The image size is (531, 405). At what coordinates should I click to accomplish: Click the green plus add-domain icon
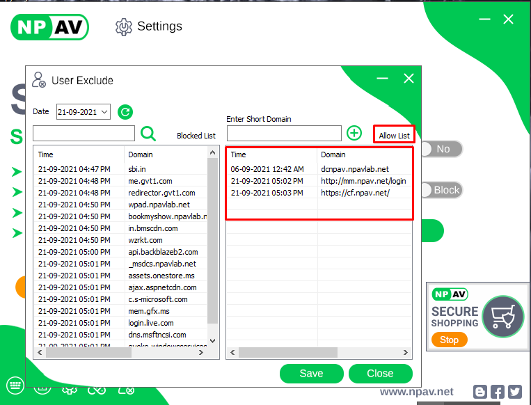[x=354, y=133]
